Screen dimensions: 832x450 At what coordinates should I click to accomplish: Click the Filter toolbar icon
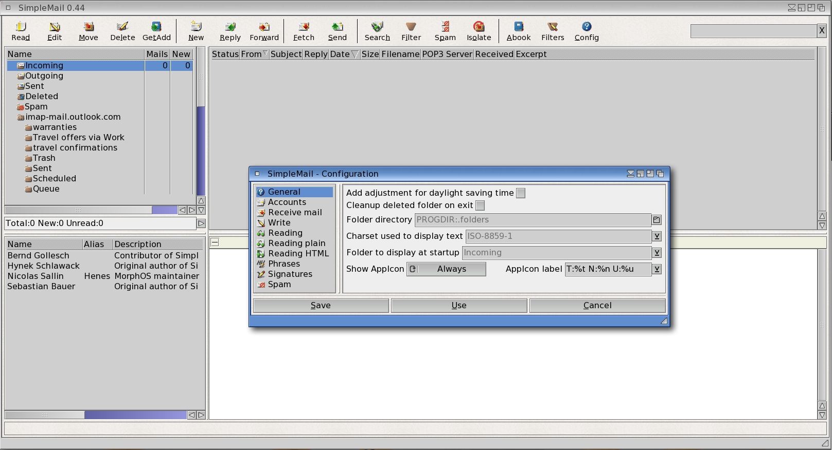[x=411, y=31]
